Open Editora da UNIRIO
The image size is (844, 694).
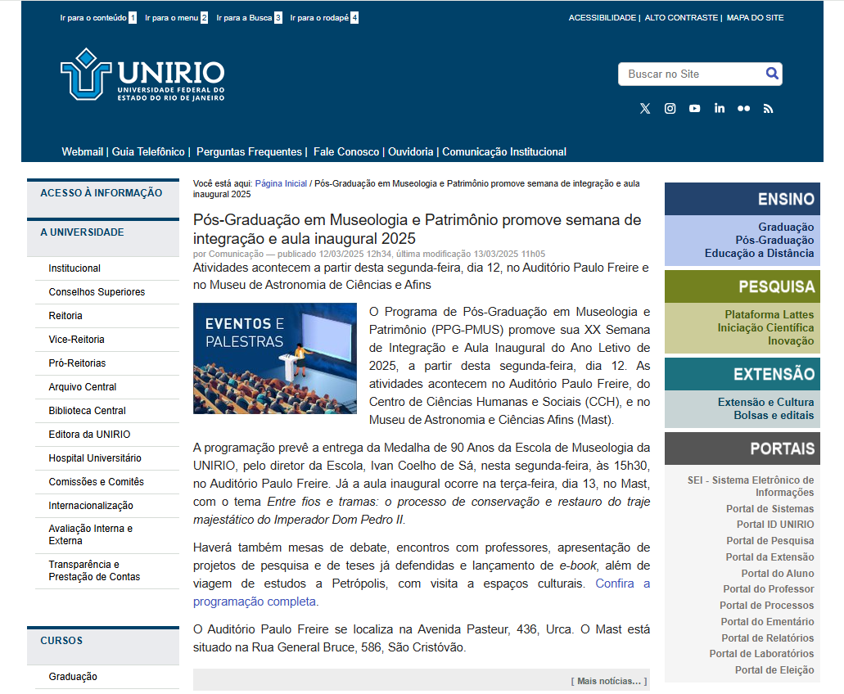coord(89,434)
